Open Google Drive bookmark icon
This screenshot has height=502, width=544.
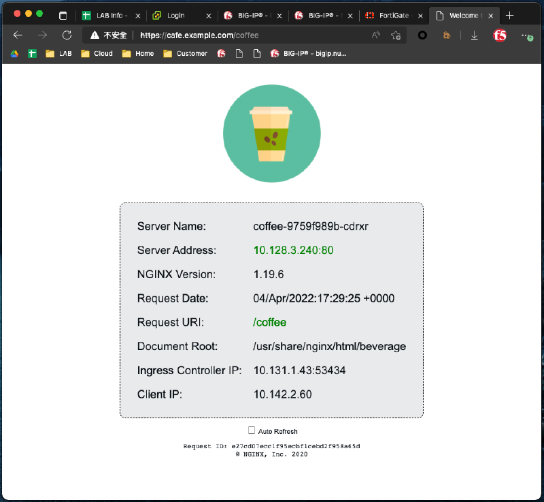(x=15, y=53)
